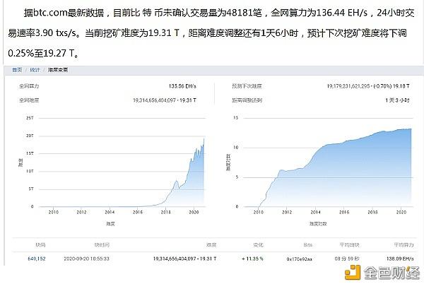Click the 平均算力 table column header

(x=404, y=245)
